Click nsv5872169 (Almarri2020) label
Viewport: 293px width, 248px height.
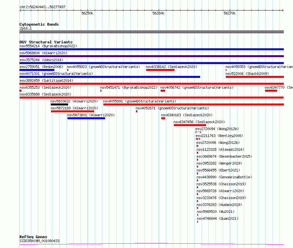point(74,108)
